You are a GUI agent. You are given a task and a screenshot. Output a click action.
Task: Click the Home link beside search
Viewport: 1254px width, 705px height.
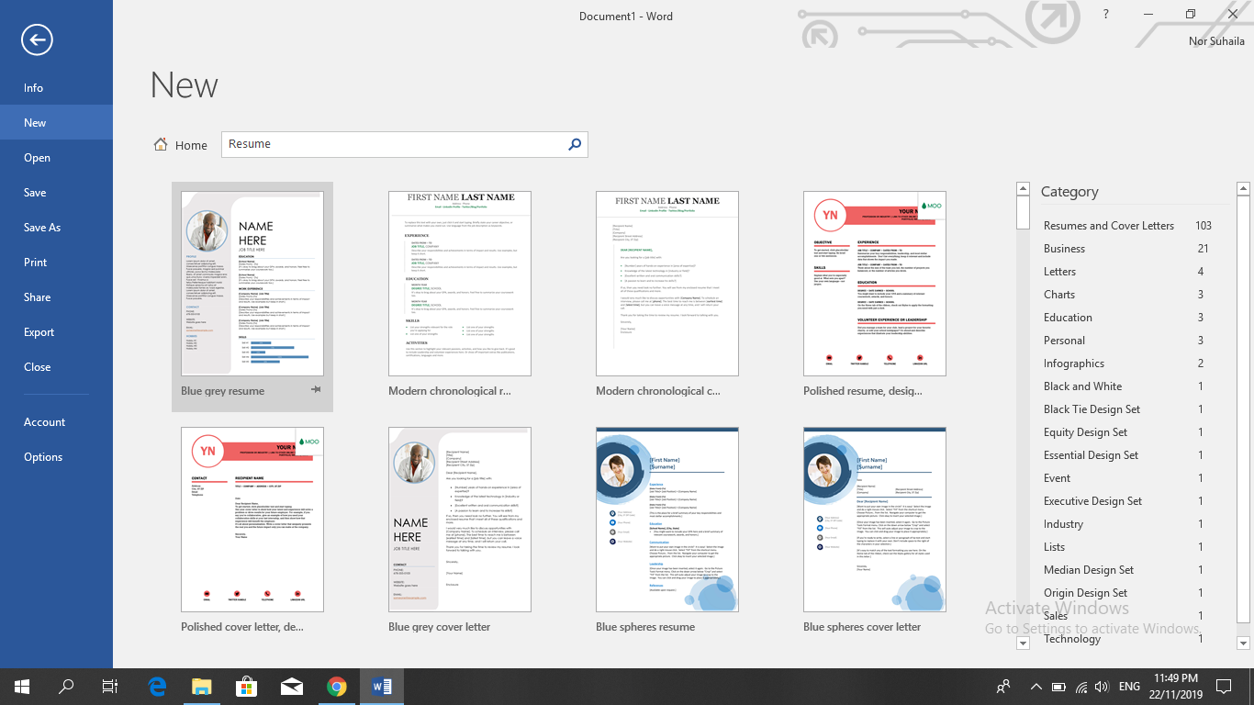click(x=191, y=145)
